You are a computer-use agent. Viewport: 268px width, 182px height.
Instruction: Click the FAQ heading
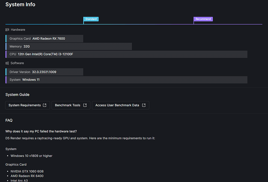(x=9, y=120)
